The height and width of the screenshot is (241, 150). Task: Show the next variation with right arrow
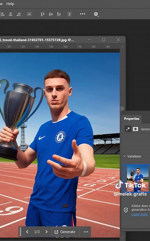47,232
